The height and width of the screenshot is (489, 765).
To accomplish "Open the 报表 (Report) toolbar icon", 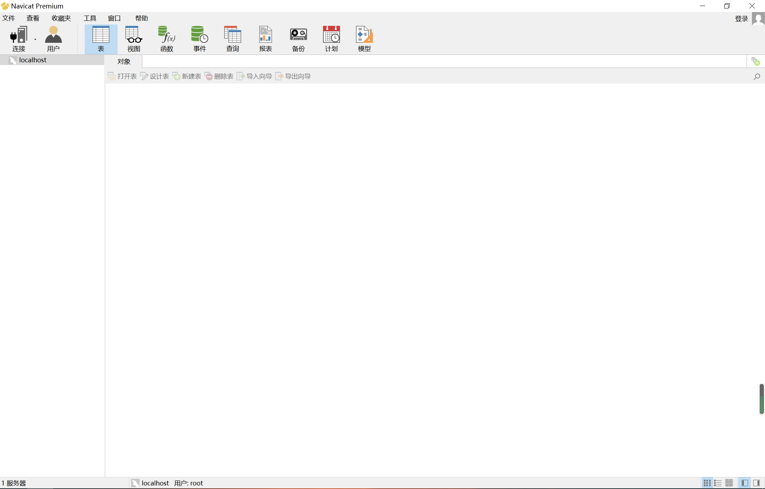I will point(265,39).
